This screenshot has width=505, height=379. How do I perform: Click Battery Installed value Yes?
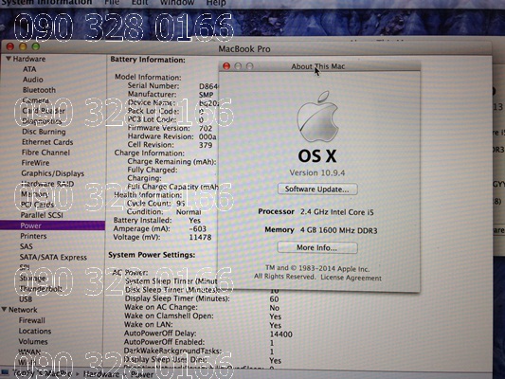click(x=194, y=220)
